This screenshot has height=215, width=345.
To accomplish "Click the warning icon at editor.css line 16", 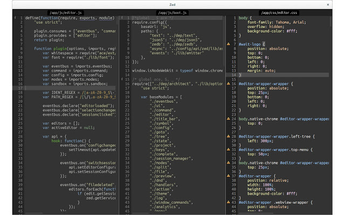I will coord(229,84).
